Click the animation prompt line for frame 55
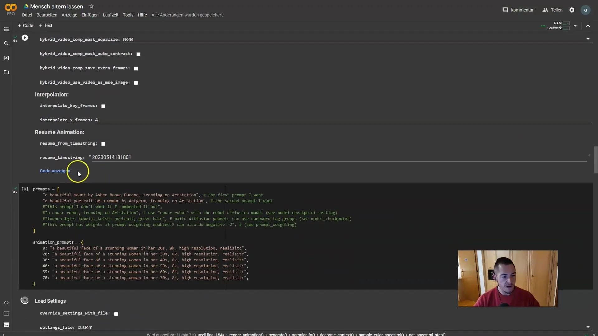This screenshot has width=598, height=336. point(145,272)
